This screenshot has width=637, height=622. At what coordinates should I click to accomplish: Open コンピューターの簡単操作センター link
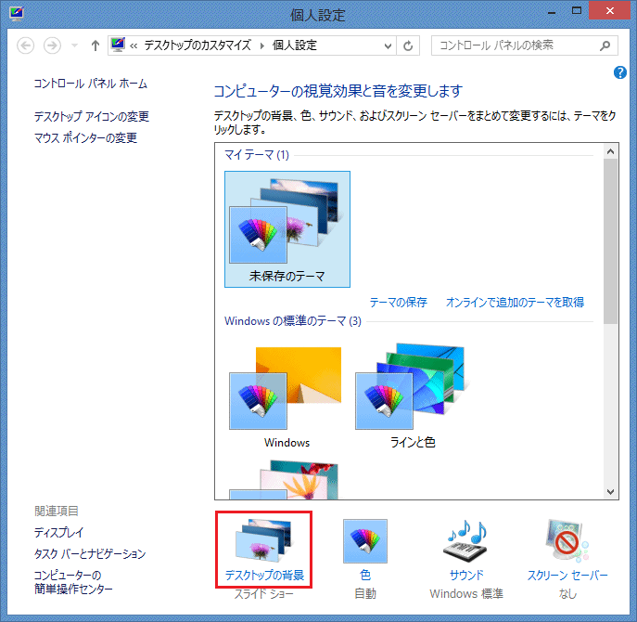tap(73, 582)
